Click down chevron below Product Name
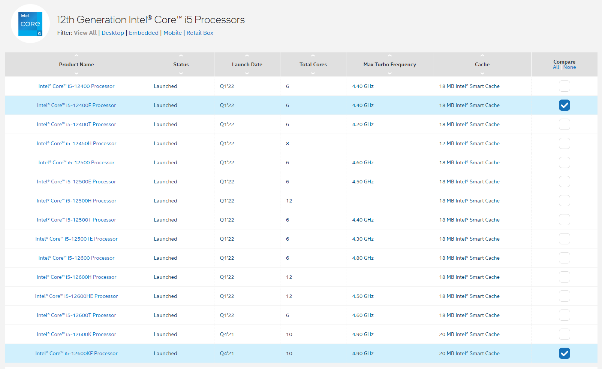 click(76, 73)
